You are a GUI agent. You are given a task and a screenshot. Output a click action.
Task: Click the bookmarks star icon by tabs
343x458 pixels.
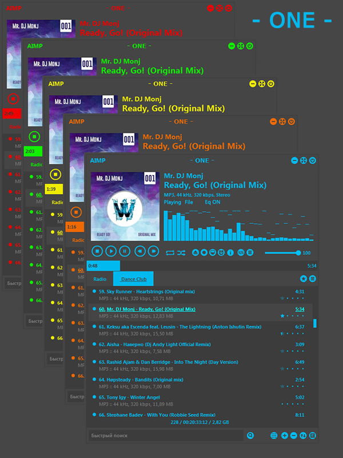(304, 279)
